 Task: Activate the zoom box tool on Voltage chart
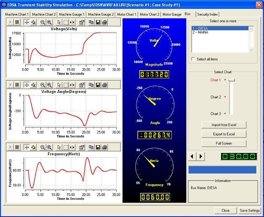[66, 22]
